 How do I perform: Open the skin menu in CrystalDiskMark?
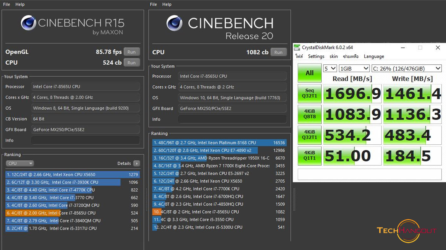coord(334,57)
